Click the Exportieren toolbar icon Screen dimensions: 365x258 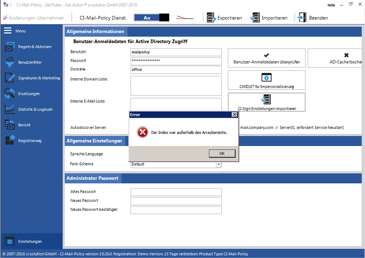(x=211, y=18)
